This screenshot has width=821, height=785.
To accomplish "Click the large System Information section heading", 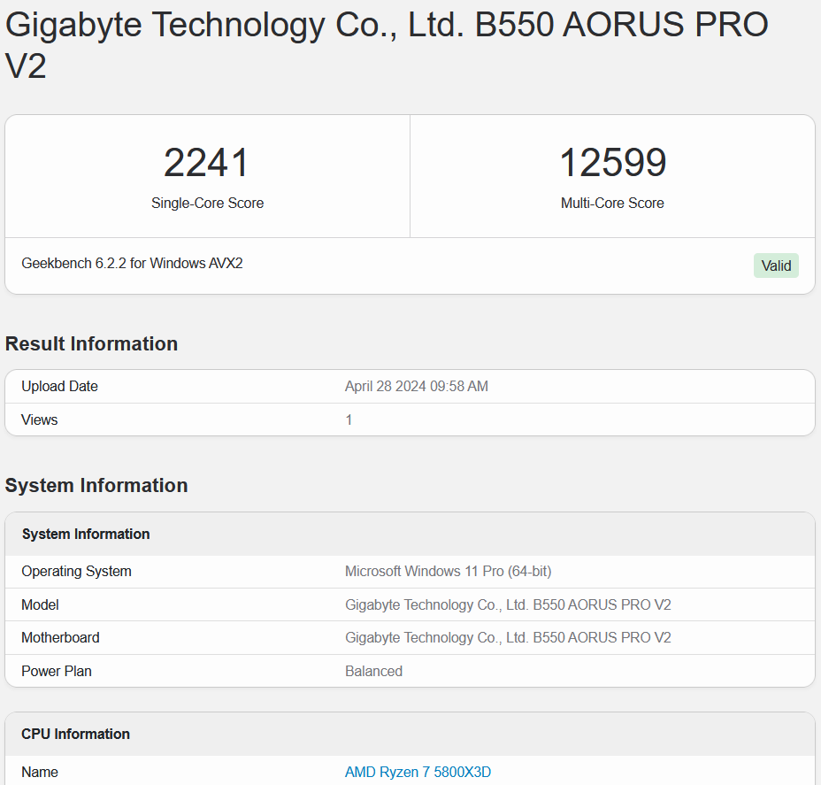I will [x=96, y=486].
